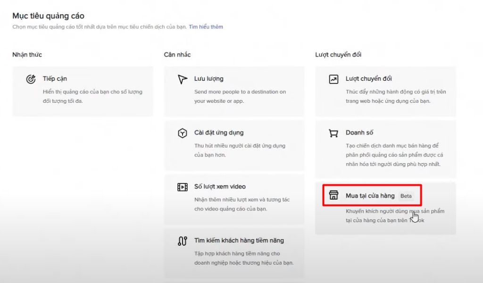Select the Cài đặt ứng dụng title
The width and height of the screenshot is (483, 283).
pyautogui.click(x=219, y=133)
